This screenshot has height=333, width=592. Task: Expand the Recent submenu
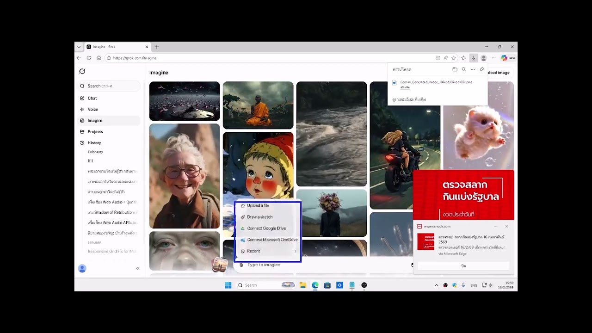pos(268,251)
